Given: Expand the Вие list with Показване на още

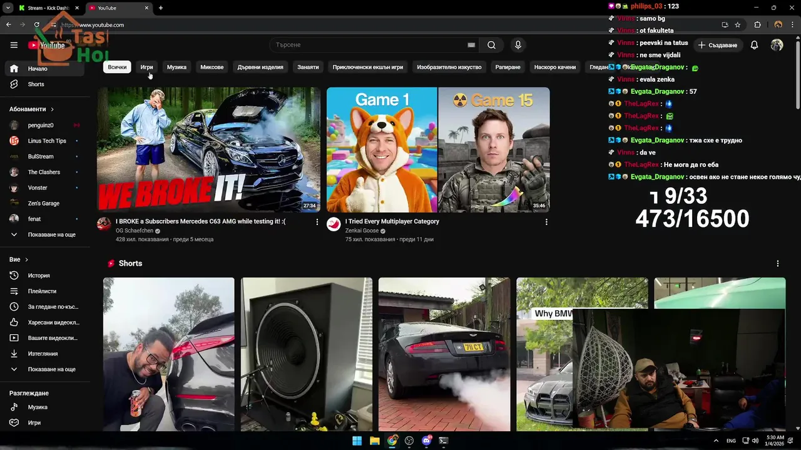Looking at the screenshot, I should (x=44, y=369).
